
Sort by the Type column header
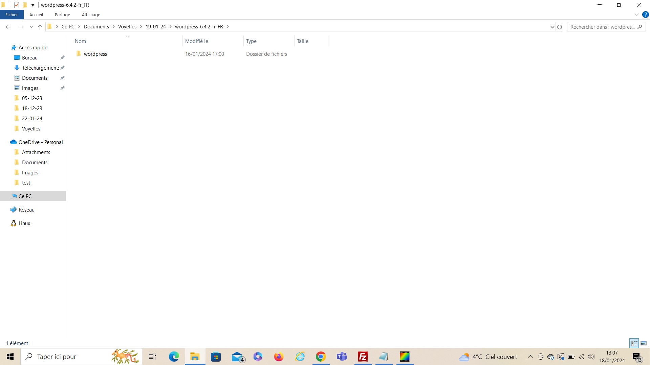point(269,41)
